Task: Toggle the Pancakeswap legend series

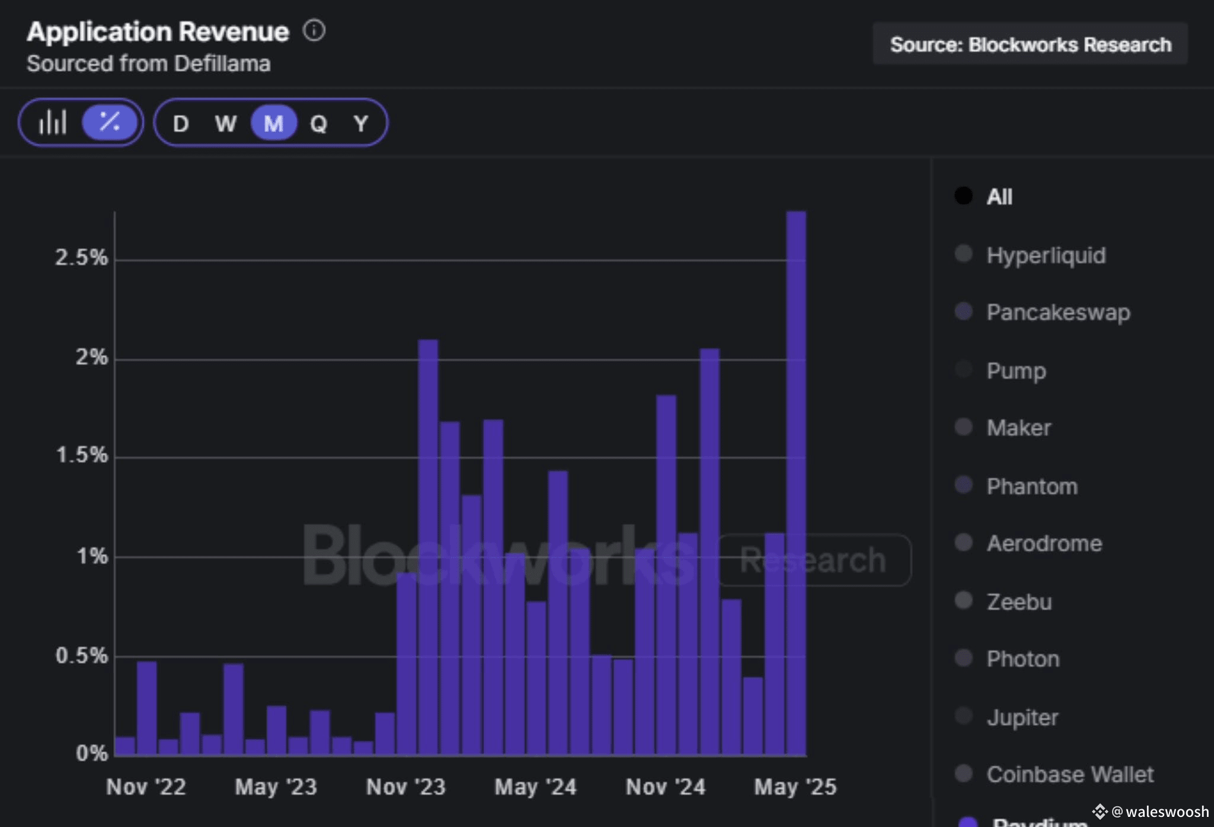Action: (x=1043, y=312)
